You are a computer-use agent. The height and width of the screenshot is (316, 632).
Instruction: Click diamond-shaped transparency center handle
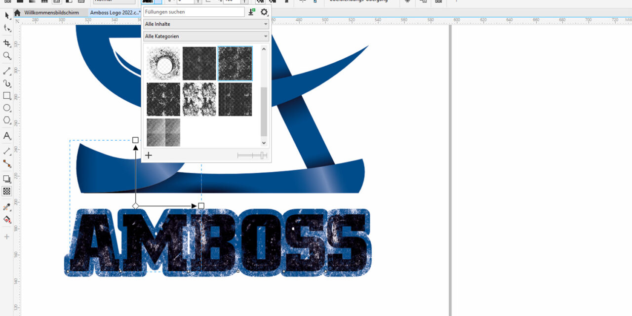coord(135,205)
